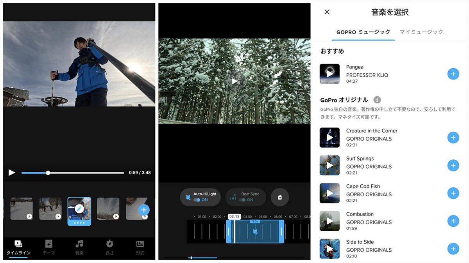Toggle the Beat Sync switch
469x263 pixels.
(242, 200)
